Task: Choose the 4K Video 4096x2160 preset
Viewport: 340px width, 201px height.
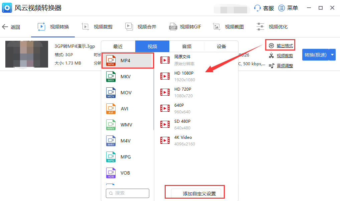Action: pyautogui.click(x=182, y=140)
